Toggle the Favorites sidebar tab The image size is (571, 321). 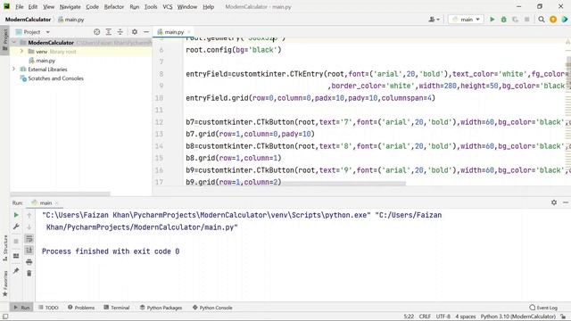4,284
